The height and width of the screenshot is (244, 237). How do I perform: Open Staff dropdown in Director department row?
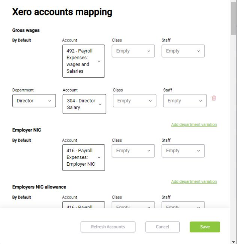pos(185,100)
